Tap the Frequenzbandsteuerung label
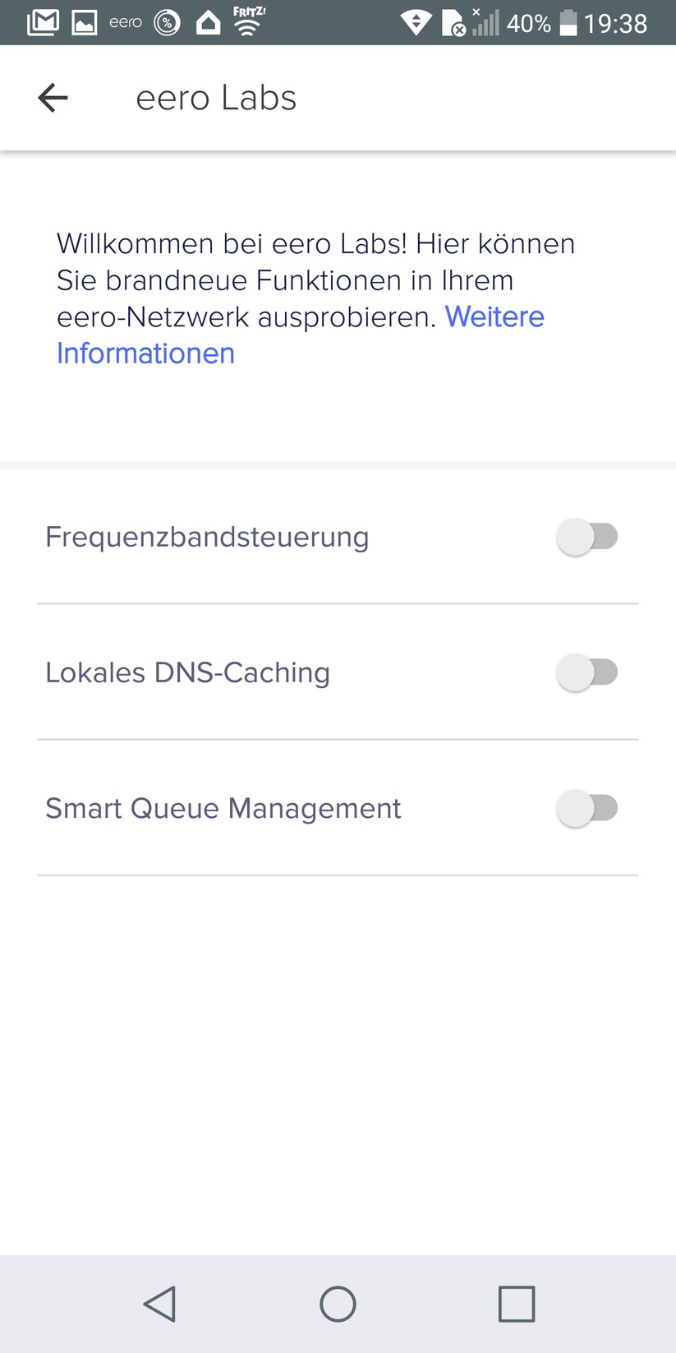 (207, 537)
